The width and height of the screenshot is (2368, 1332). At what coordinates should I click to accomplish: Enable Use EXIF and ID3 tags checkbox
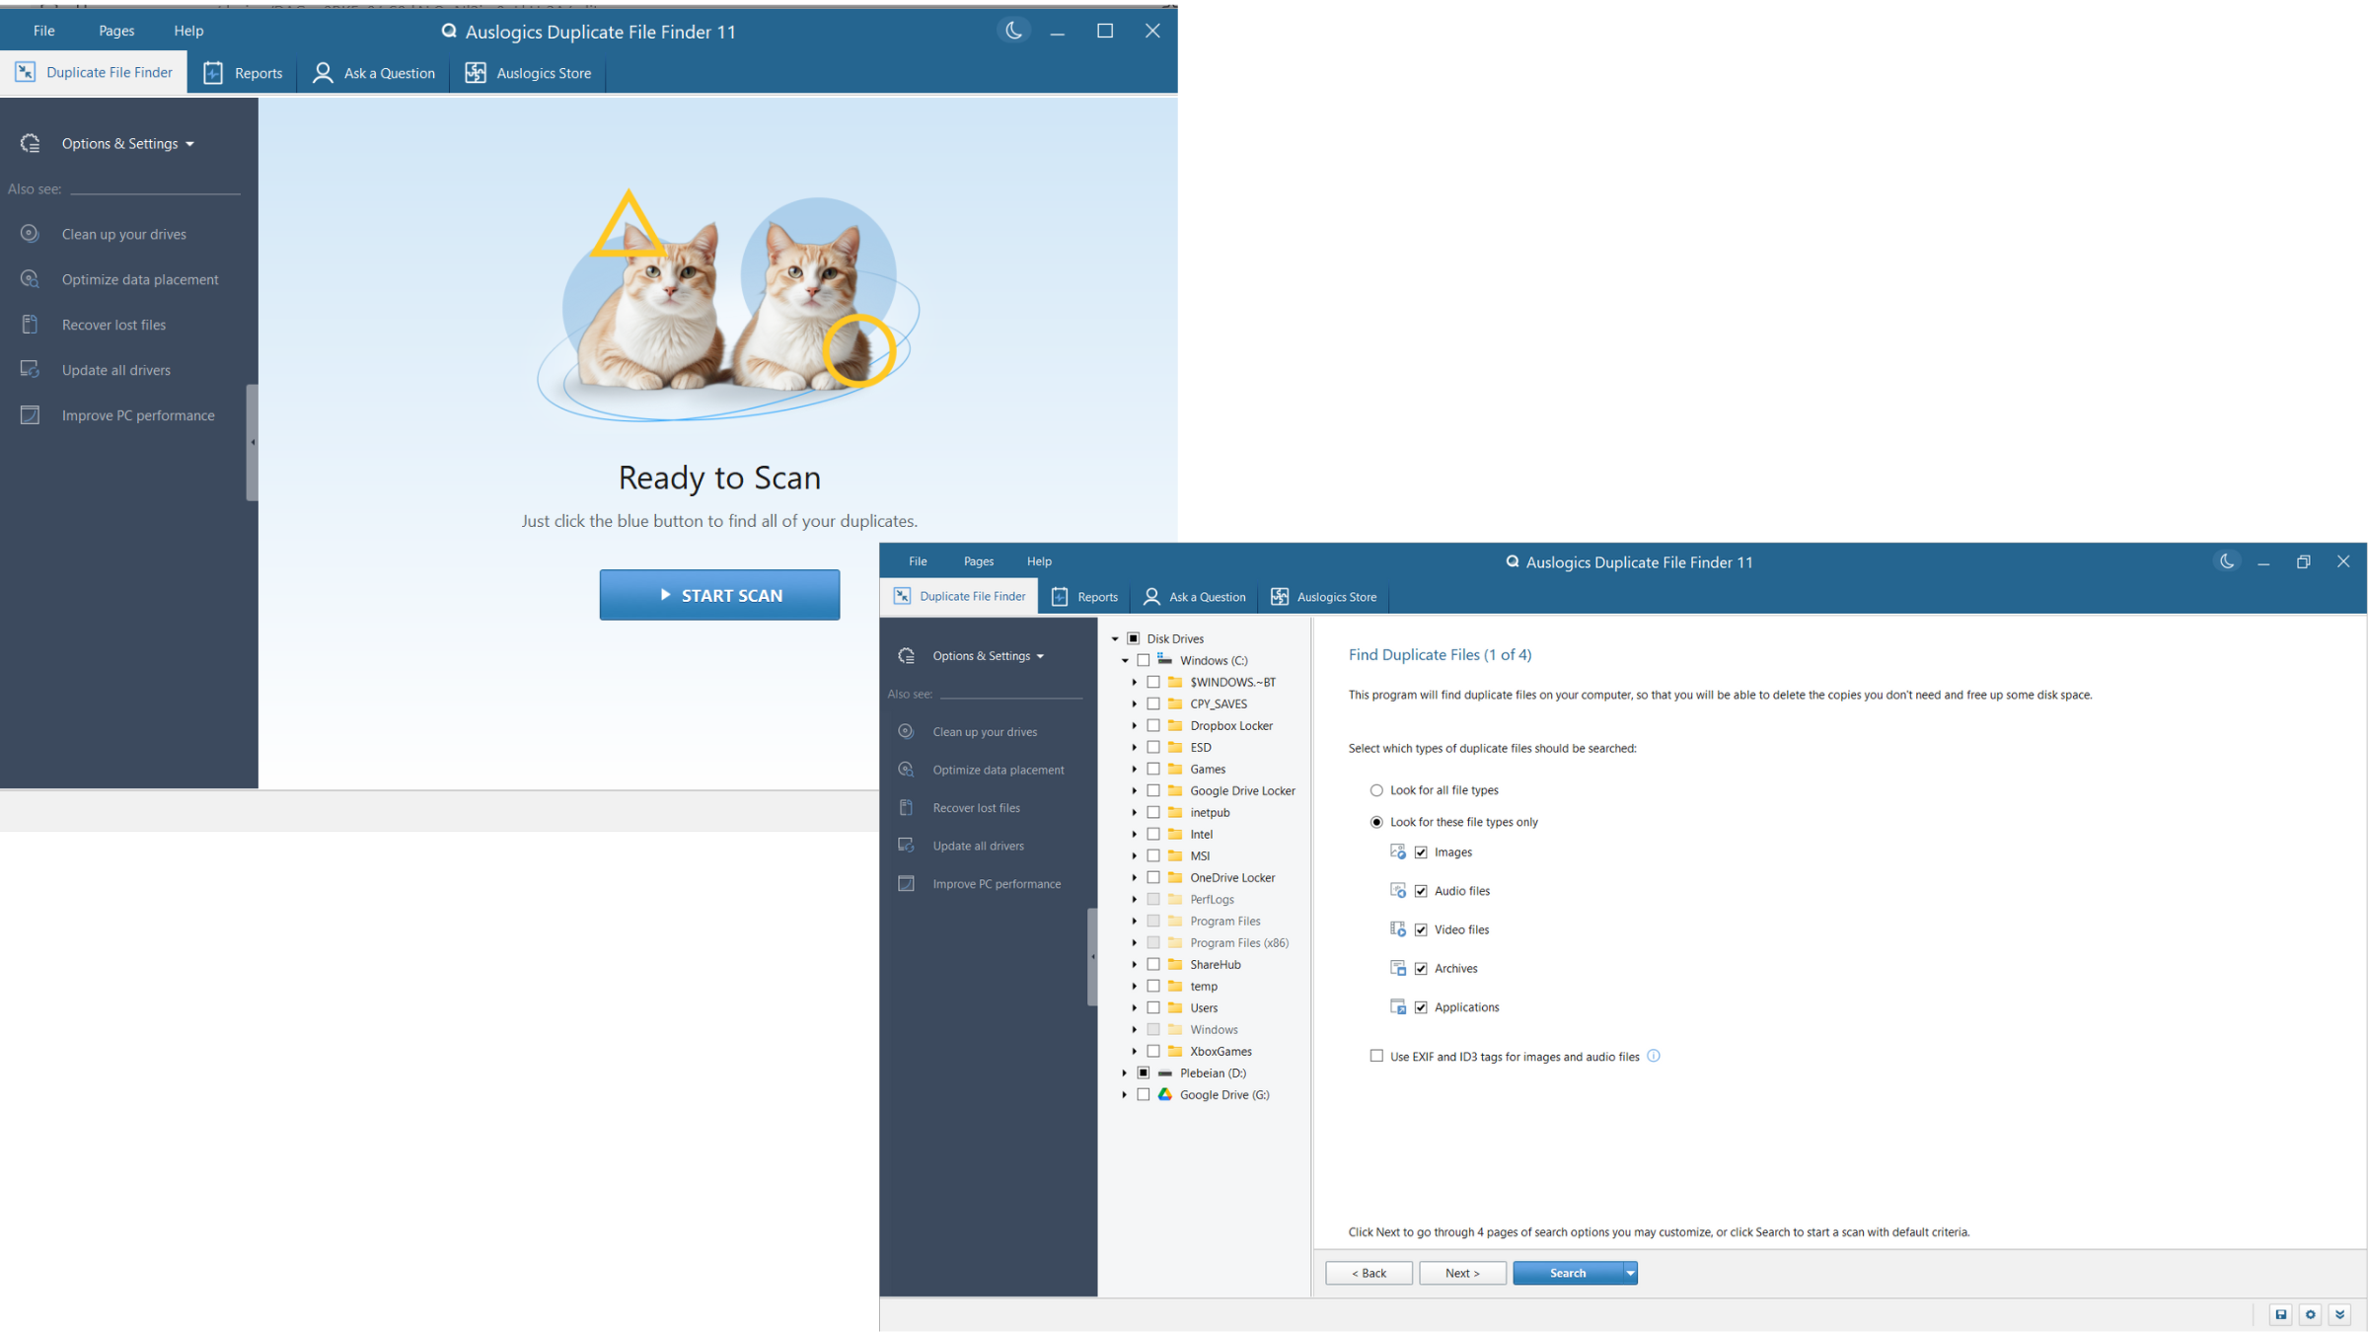pyautogui.click(x=1376, y=1056)
